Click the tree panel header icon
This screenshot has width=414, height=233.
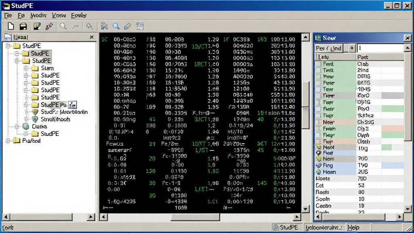(8, 37)
